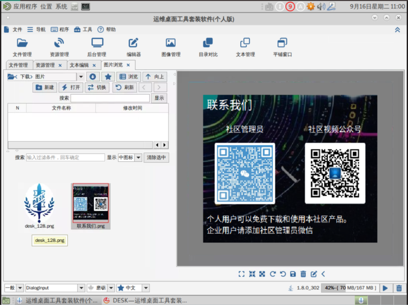408x305 pixels.
Task: Switch to the 文件管理 tab
Action: [19, 65]
